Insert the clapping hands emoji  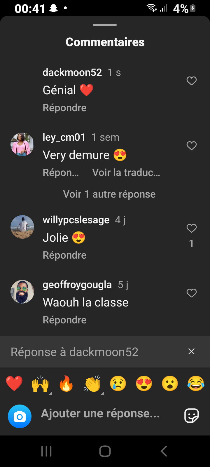pos(92,384)
